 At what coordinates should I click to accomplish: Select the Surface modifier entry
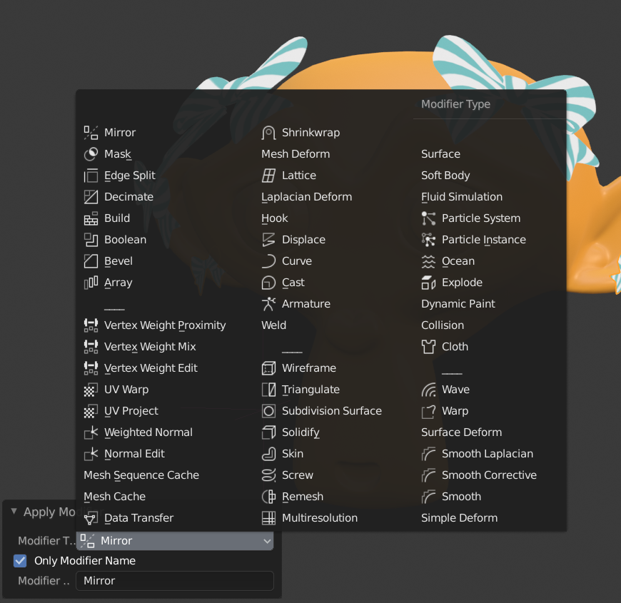click(x=441, y=154)
